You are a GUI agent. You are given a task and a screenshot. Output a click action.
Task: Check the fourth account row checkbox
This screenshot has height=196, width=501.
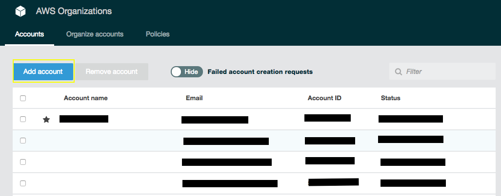pyautogui.click(x=23, y=183)
